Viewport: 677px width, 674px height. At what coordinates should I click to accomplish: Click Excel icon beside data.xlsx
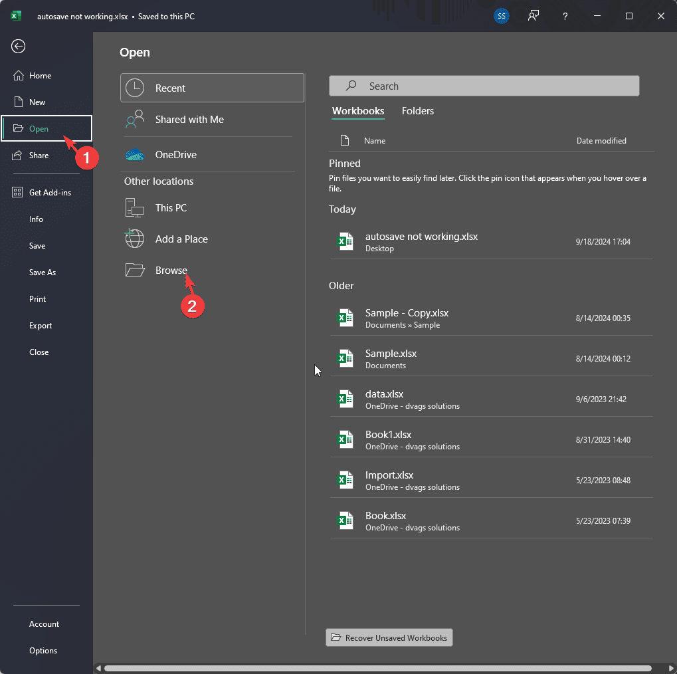[345, 399]
